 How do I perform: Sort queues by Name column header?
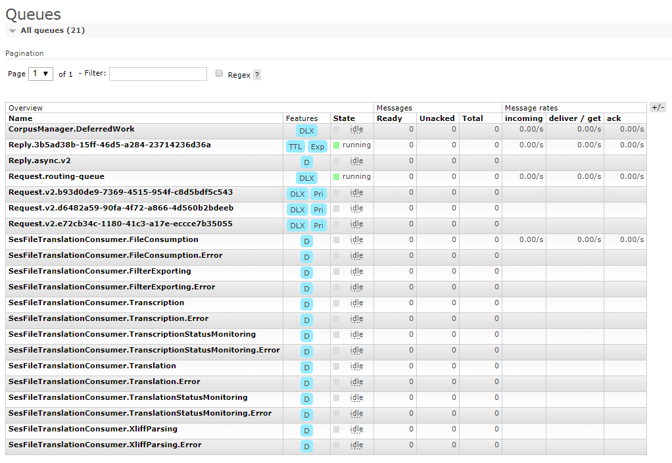point(20,118)
